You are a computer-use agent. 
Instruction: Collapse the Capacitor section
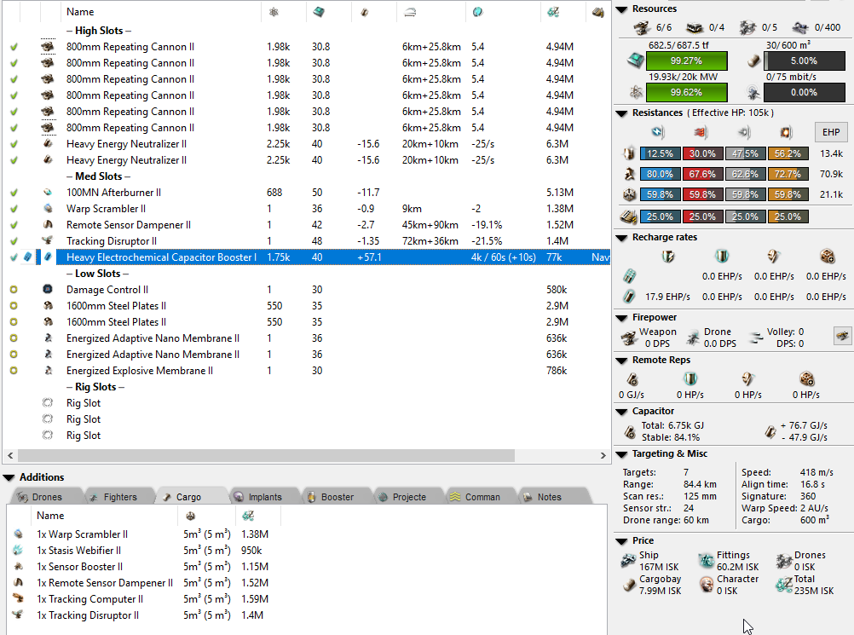coord(621,412)
